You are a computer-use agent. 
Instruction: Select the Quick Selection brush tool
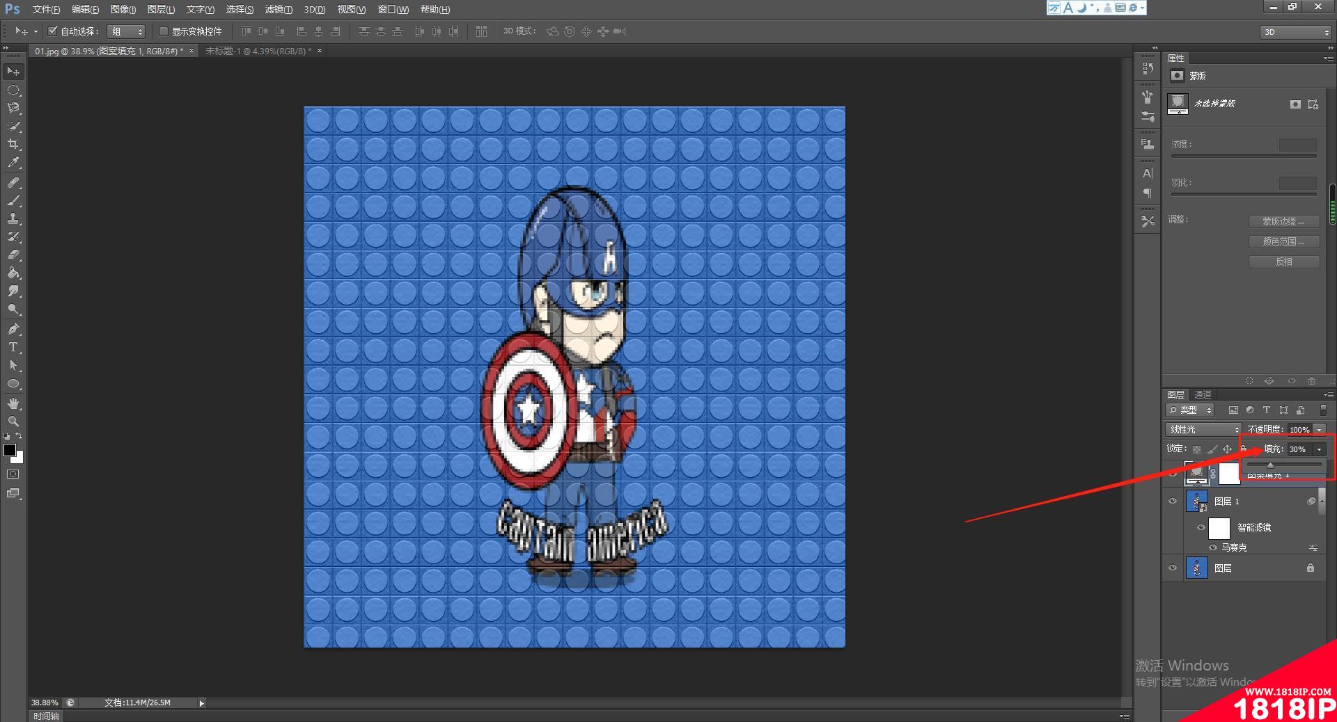[13, 126]
